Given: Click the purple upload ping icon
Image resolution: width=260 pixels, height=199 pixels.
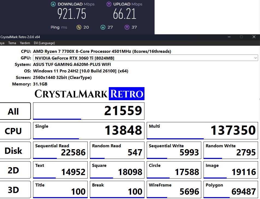Looking at the screenshot, I should point(127,27).
